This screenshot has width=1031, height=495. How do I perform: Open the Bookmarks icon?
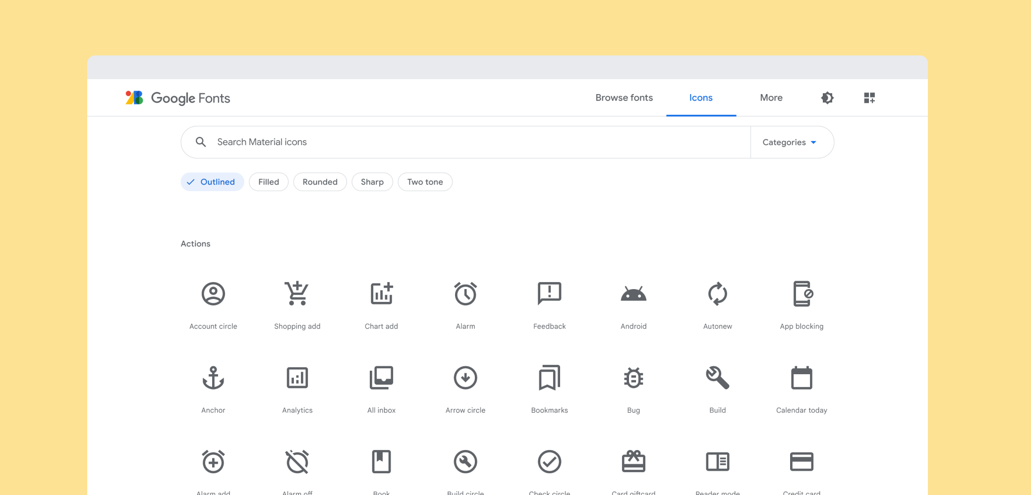click(549, 378)
